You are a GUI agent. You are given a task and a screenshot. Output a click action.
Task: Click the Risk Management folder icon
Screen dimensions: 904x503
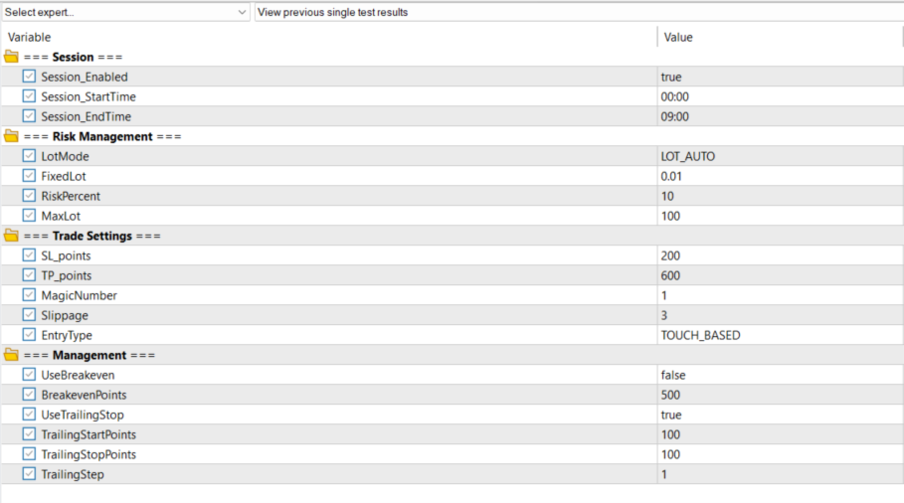[x=11, y=136]
